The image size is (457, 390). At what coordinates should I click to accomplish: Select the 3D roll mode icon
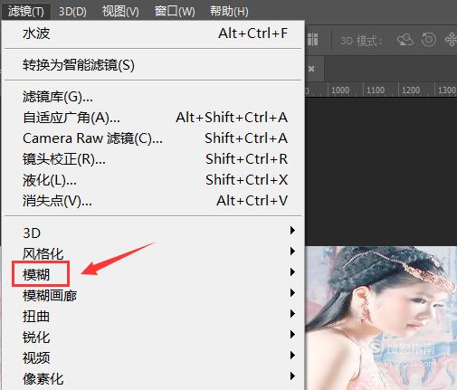point(429,40)
